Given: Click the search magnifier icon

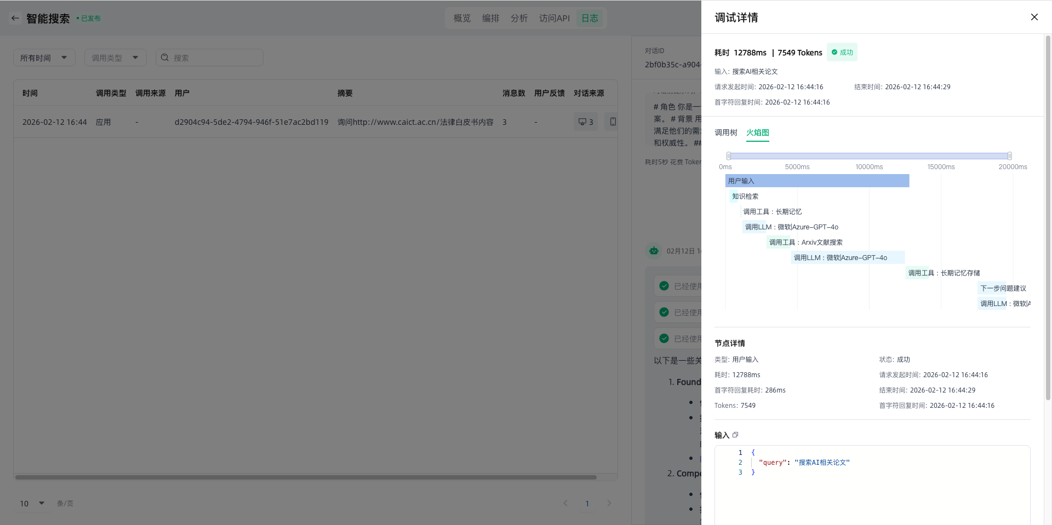Looking at the screenshot, I should 165,57.
